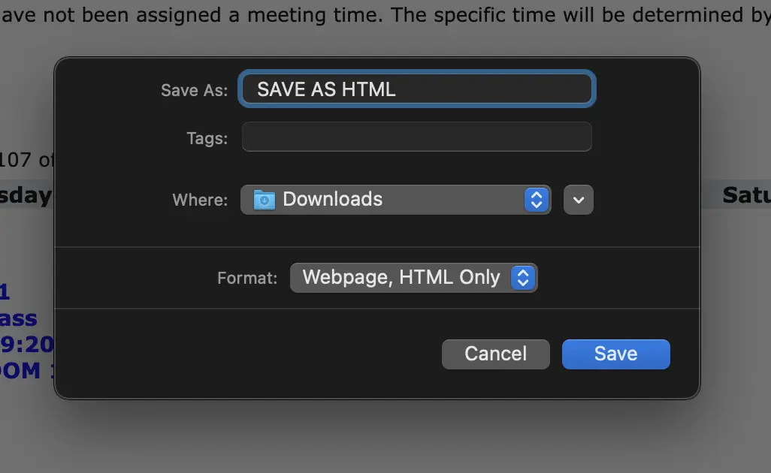Click the 'Save As:' label

pos(194,90)
